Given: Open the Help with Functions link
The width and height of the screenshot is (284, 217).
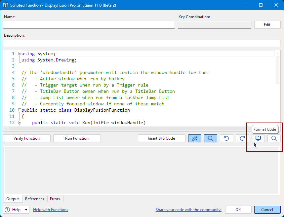Looking at the screenshot, I should 51,210.
